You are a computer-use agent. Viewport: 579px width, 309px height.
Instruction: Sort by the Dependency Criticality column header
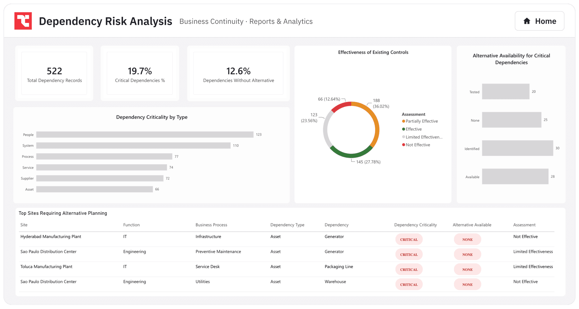tap(416, 225)
